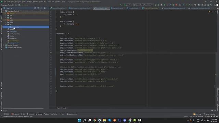Select Scratches and Consoles node
The width and height of the screenshot is (219, 123).
coord(13,47)
